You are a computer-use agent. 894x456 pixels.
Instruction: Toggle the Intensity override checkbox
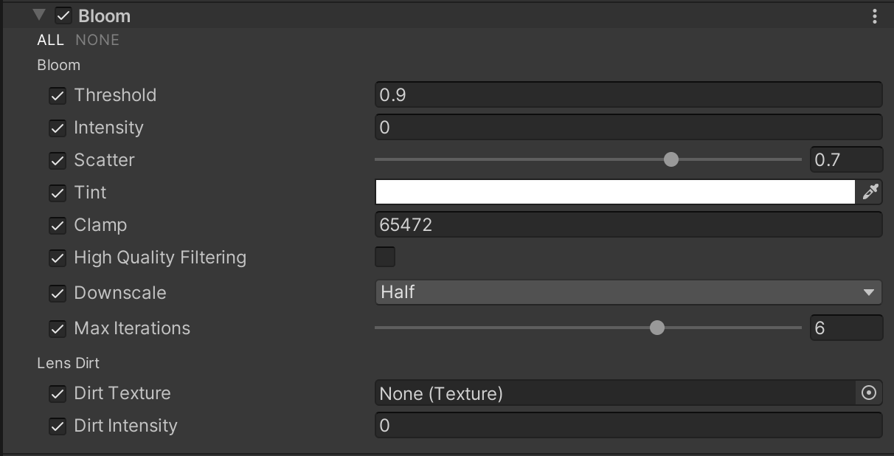[x=58, y=128]
